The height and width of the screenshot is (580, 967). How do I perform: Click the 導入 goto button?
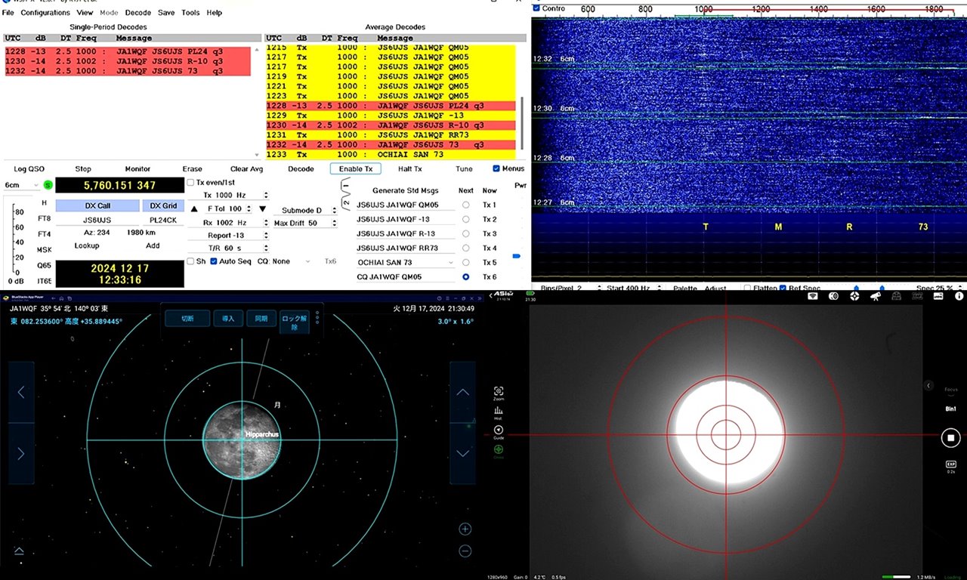tap(227, 319)
